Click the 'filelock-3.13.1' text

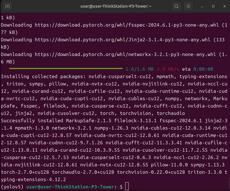[x=135, y=121]
